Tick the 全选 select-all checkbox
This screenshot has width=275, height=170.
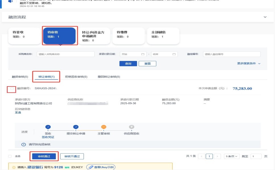point(10,156)
